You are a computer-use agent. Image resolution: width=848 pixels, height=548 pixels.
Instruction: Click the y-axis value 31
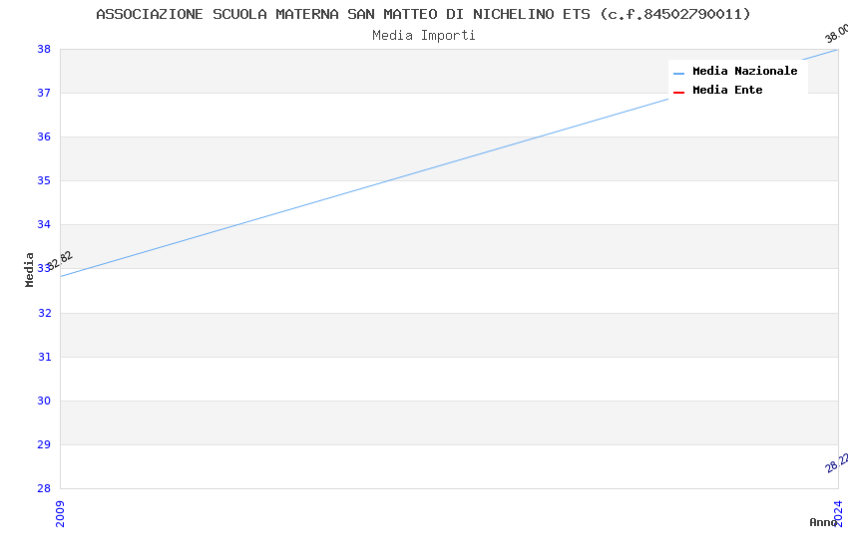tap(44, 357)
